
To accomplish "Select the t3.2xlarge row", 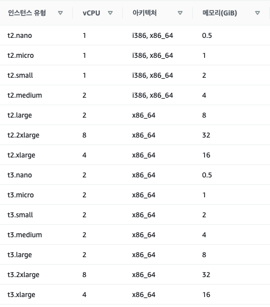I will point(135,275).
